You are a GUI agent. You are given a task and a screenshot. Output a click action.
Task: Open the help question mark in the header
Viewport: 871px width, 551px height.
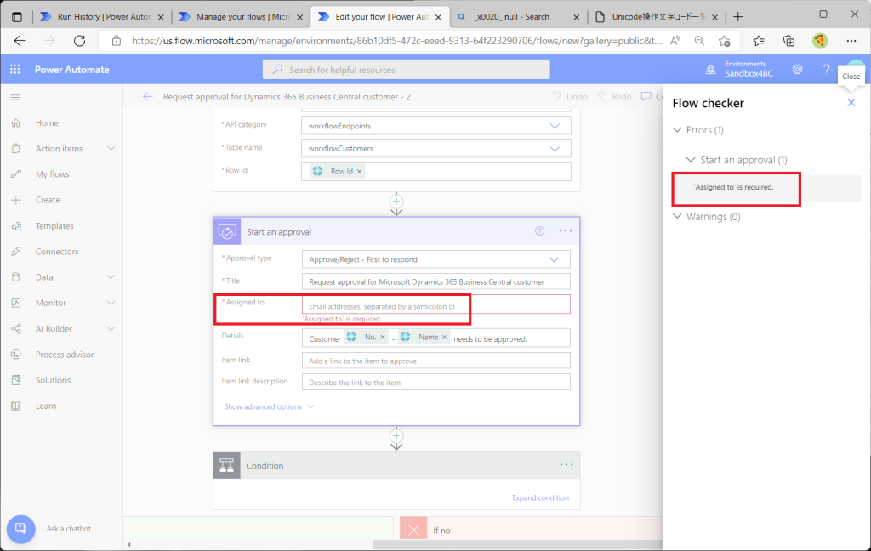coord(826,70)
